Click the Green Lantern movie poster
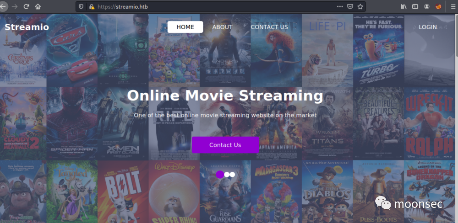 (x=123, y=50)
